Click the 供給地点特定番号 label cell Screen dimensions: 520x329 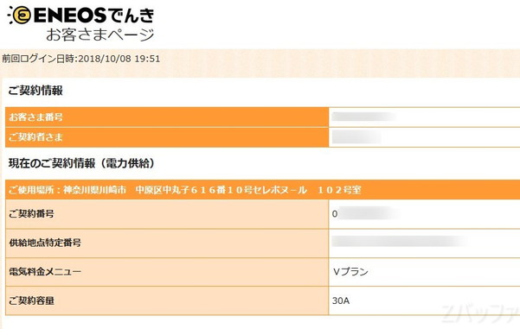pyautogui.click(x=167, y=243)
